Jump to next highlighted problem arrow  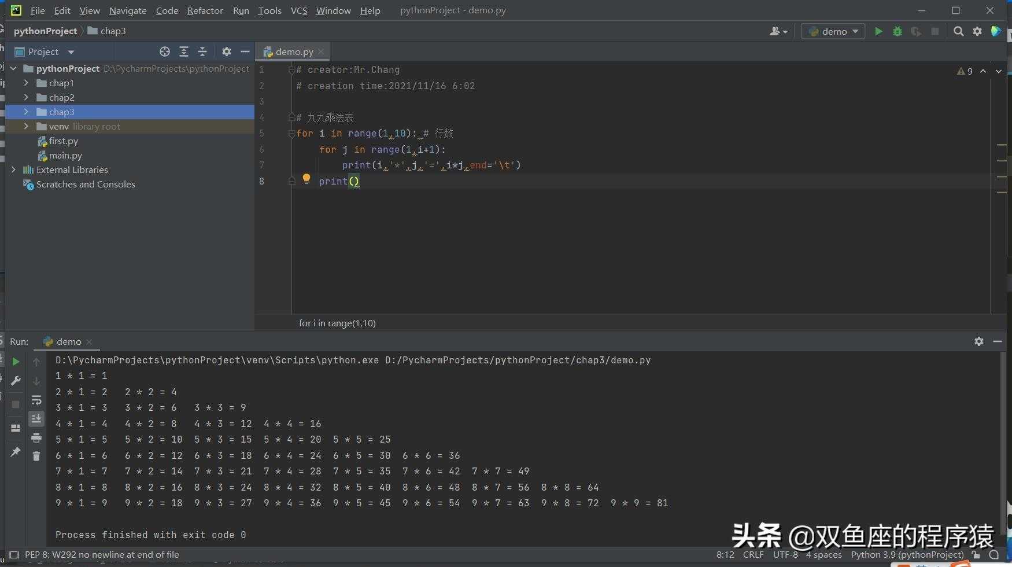coord(999,71)
